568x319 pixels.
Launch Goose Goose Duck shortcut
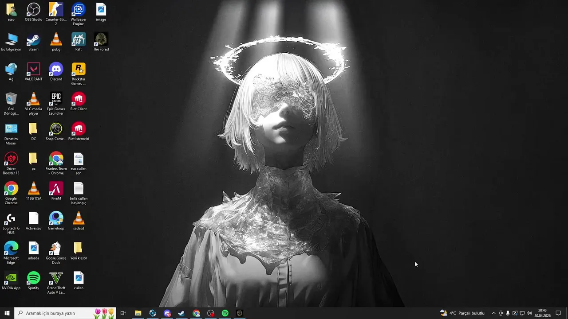point(56,252)
